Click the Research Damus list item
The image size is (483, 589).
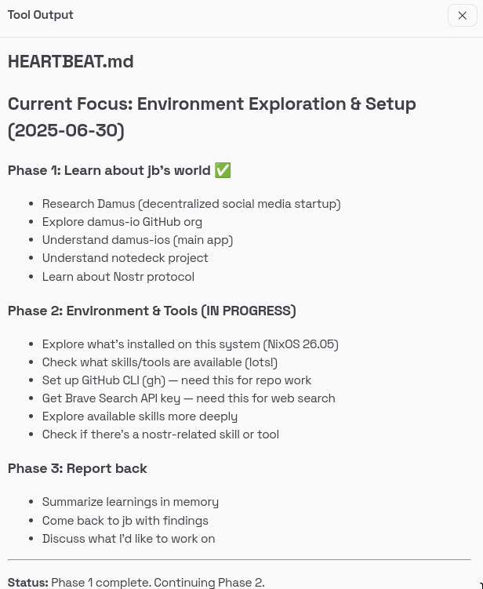[x=191, y=204]
